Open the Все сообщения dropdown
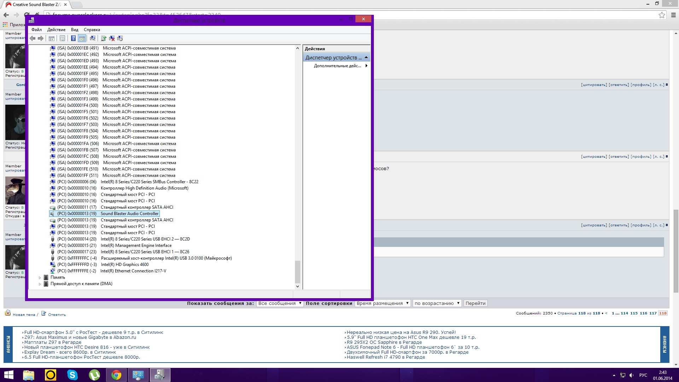Viewport: 679px width, 382px height. point(279,303)
